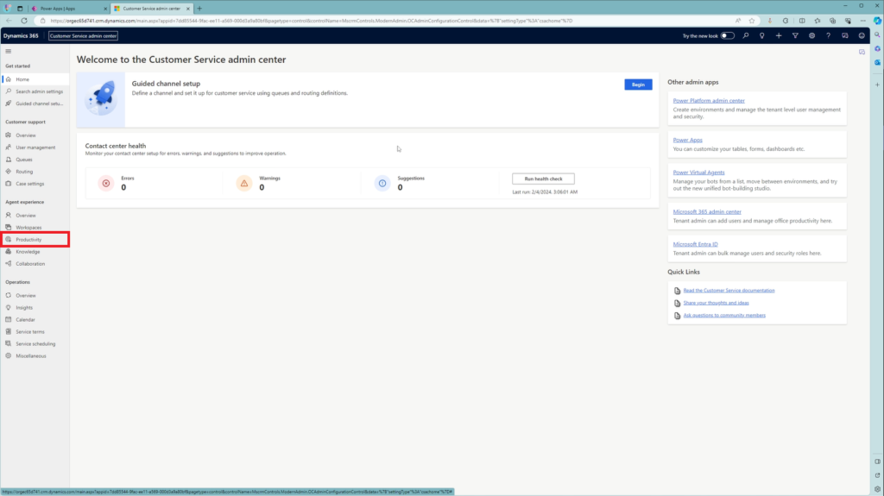
Task: Open the Productivity item in sidebar
Action: tap(28, 239)
